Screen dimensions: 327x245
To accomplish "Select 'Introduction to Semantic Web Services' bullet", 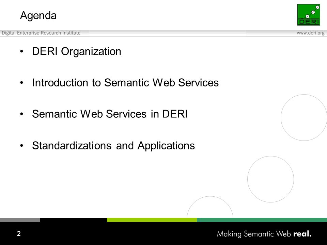I will pyautogui.click(x=125, y=82).
